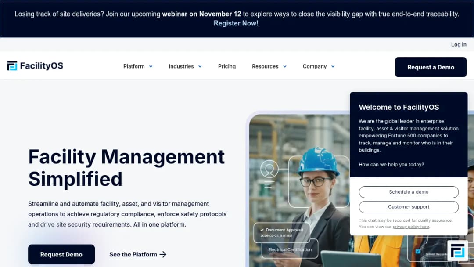Expand the Company menu chevron
The width and height of the screenshot is (474, 267).
(x=333, y=66)
